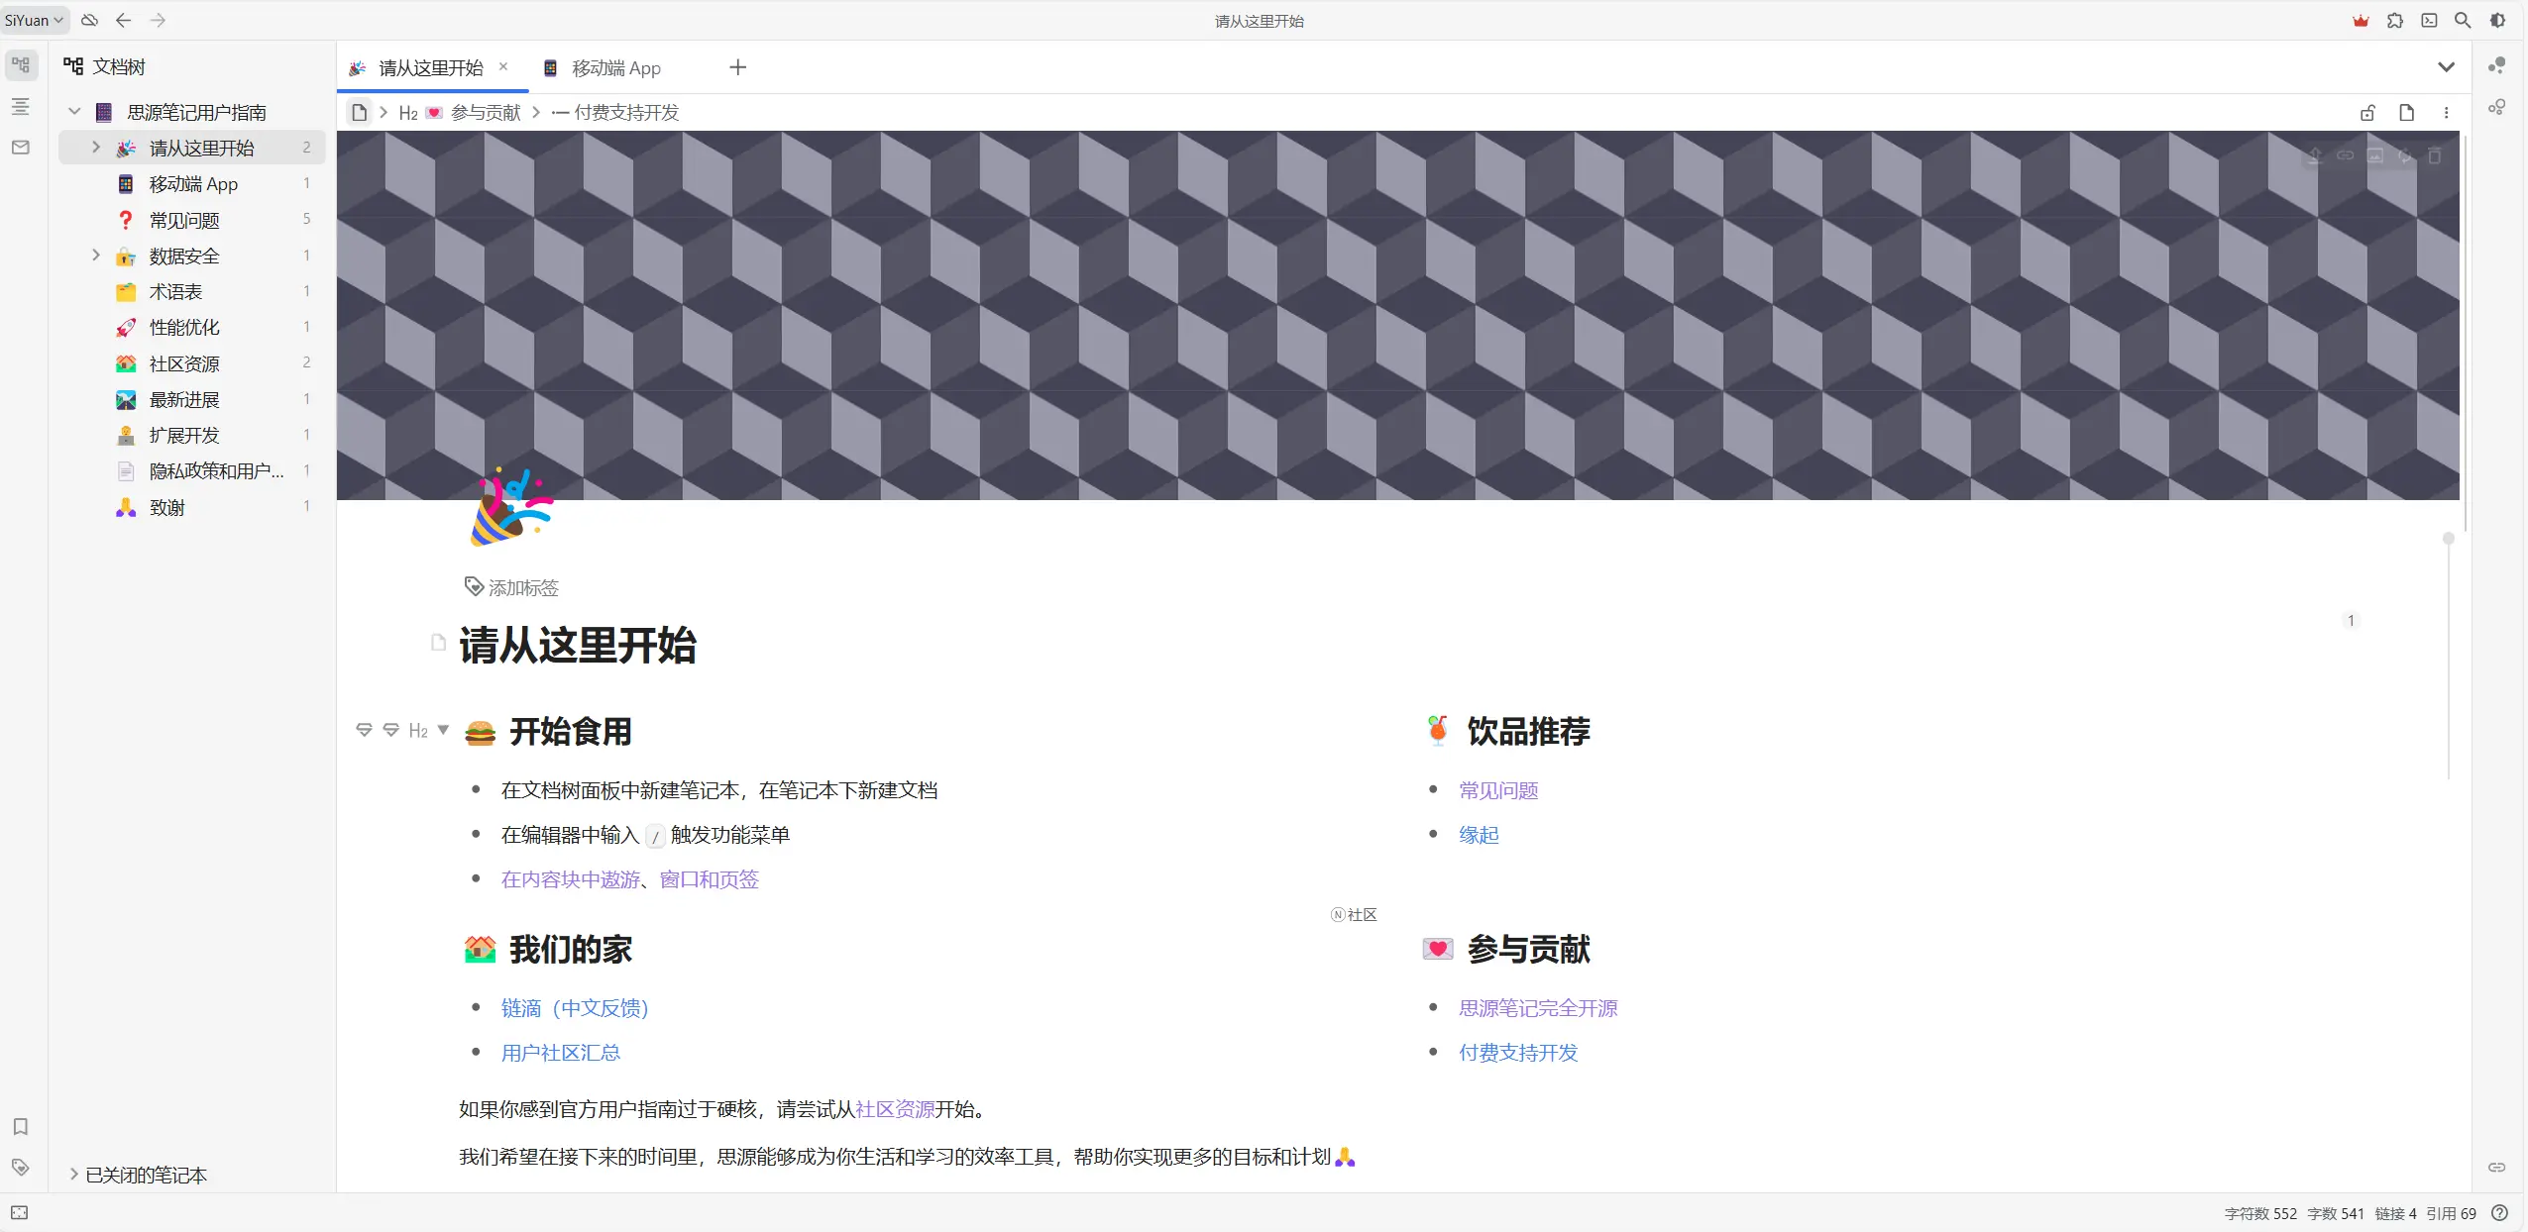
Task: Open the tag panel icon bottom left
Action: point(20,1168)
